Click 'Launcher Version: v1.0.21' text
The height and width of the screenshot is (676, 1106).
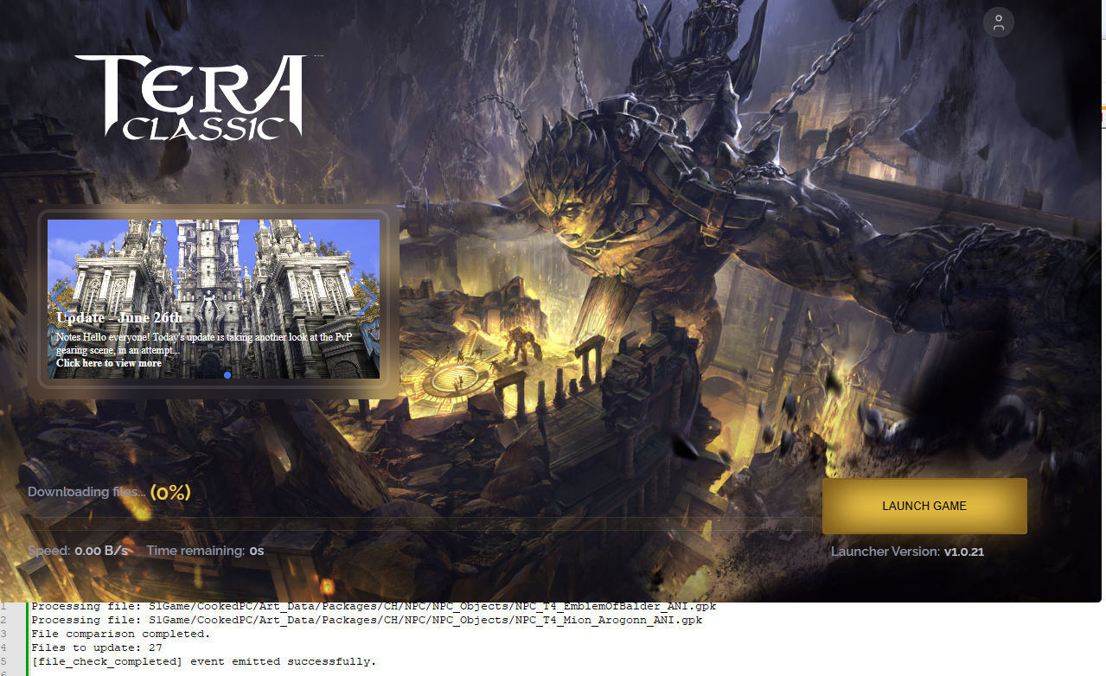[x=907, y=552]
